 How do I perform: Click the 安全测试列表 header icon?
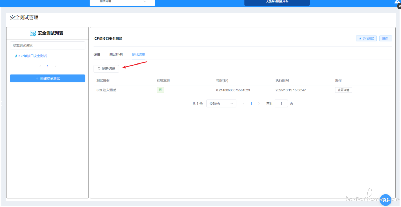click(33, 33)
